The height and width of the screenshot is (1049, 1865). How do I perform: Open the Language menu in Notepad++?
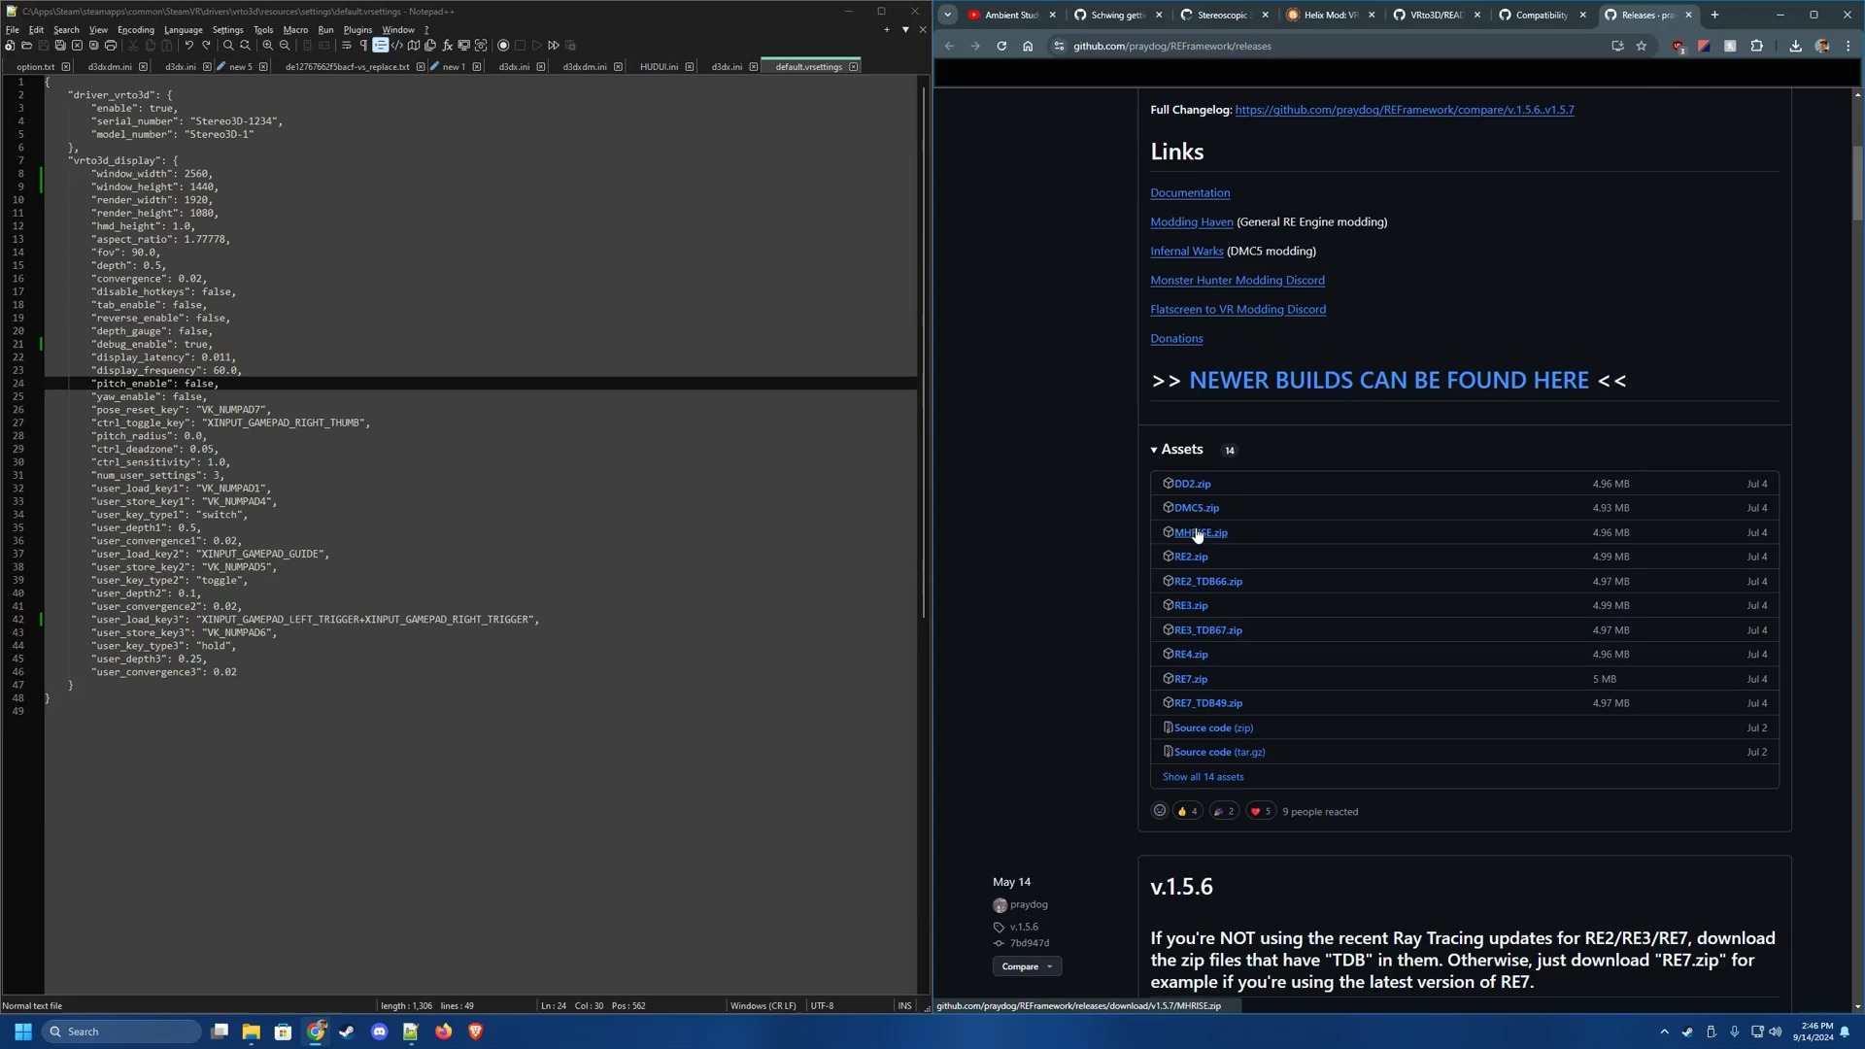(184, 30)
